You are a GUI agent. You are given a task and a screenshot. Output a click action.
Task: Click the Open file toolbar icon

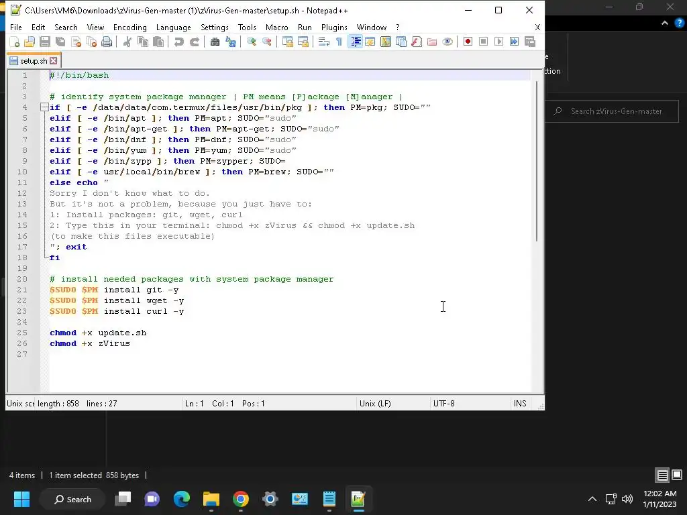(x=30, y=42)
